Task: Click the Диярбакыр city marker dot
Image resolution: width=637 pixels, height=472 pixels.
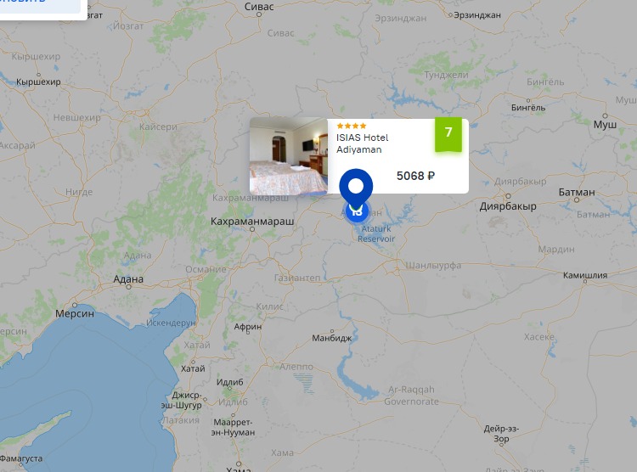Action: pos(508,196)
